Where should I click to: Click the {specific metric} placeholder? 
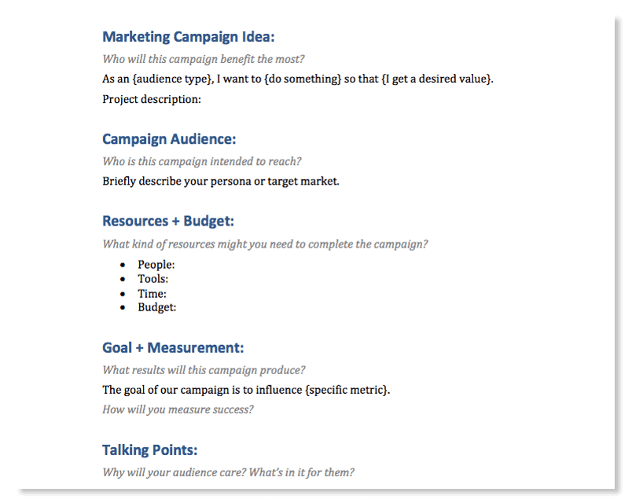(347, 390)
